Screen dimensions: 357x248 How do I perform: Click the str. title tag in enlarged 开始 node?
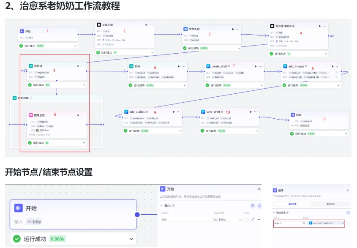34,221
